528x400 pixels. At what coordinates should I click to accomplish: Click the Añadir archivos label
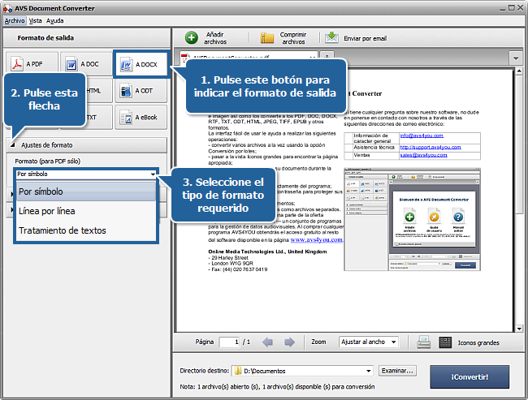[215, 38]
